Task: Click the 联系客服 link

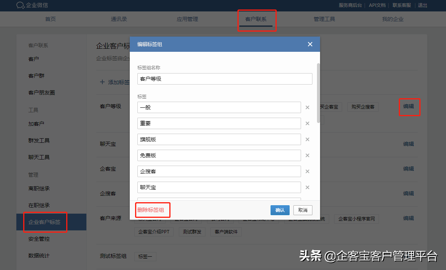Action: [401, 5]
